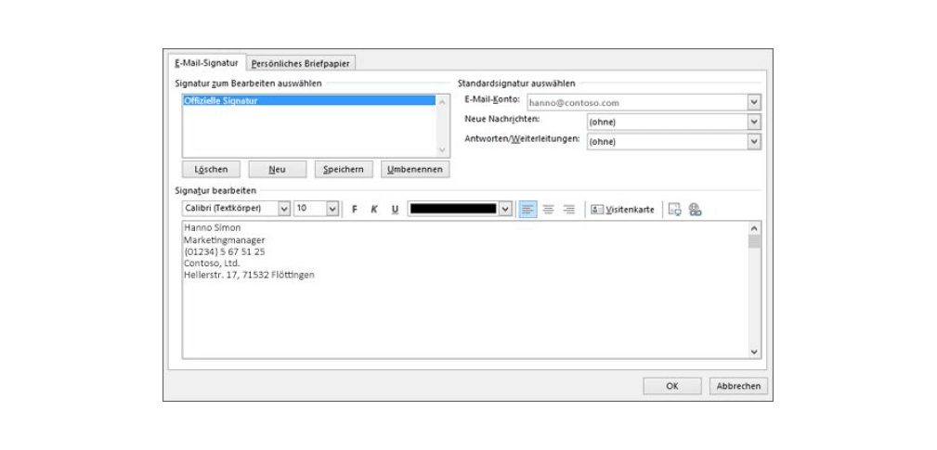This screenshot has width=937, height=450.
Task: Insert a picture into signature
Action: coord(675,210)
